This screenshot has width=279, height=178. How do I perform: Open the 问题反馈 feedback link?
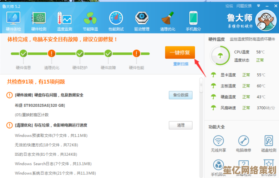(244, 6)
